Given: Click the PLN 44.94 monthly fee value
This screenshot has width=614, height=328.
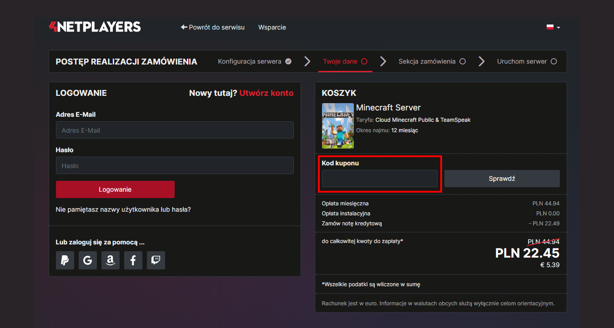Looking at the screenshot, I should pos(546,204).
